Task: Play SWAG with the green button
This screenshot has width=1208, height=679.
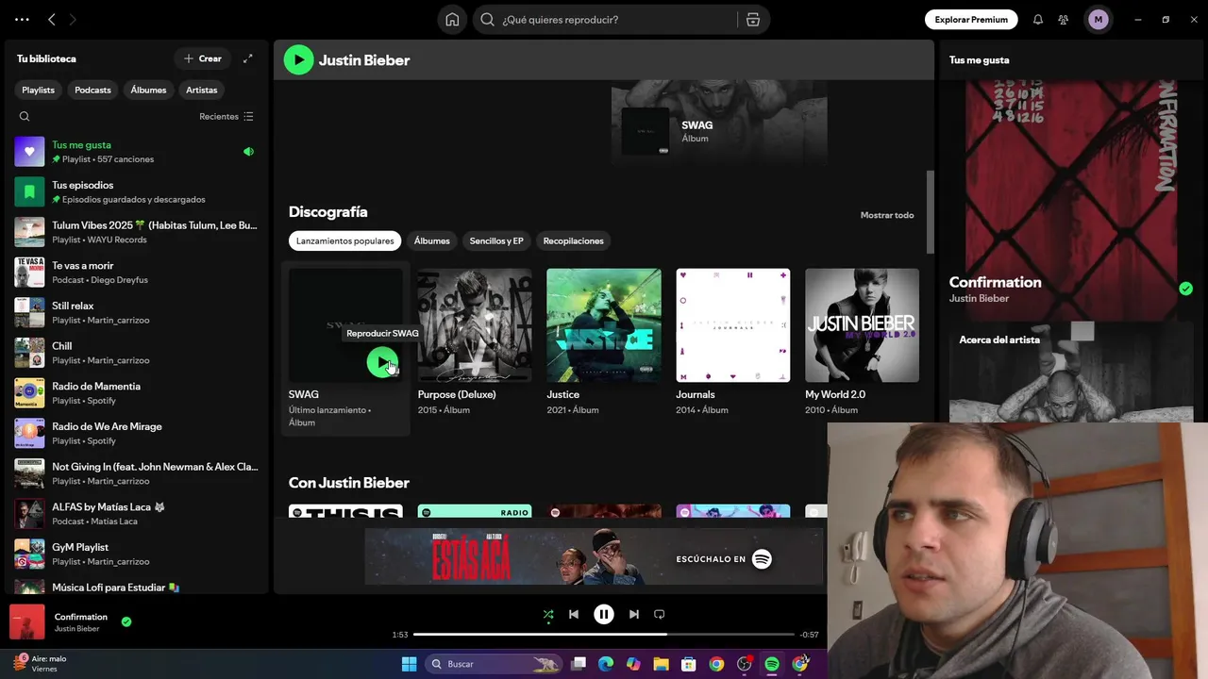Action: point(381,362)
